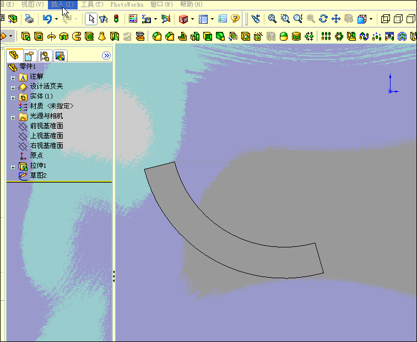
Task: Toggle the Select arrow tool
Action: pyautogui.click(x=91, y=19)
